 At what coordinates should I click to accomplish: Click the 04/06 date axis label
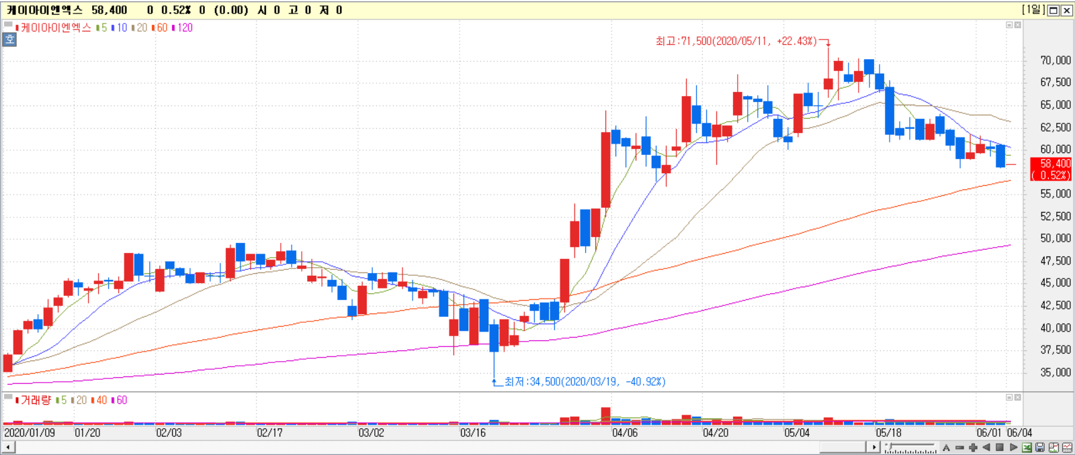coord(625,433)
